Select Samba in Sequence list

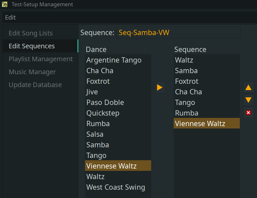pos(207,71)
